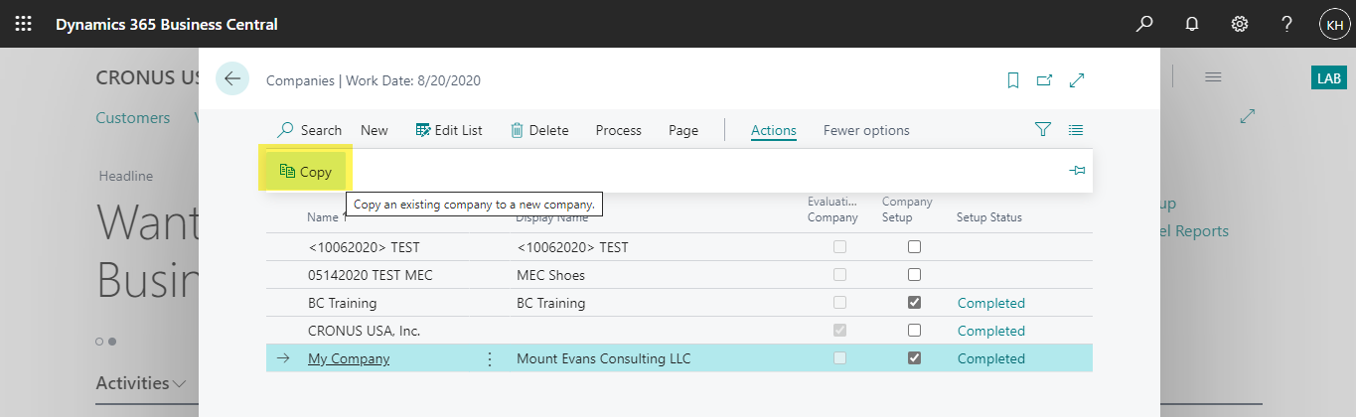
Task: Expand Activities section in background page
Action: tap(141, 383)
